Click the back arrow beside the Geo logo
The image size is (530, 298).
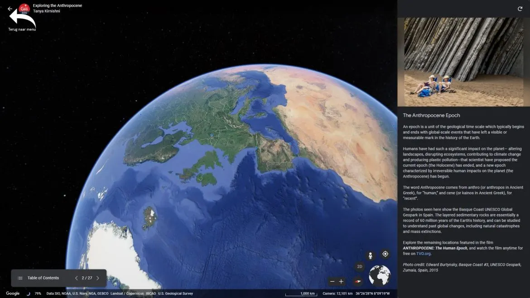point(10,9)
